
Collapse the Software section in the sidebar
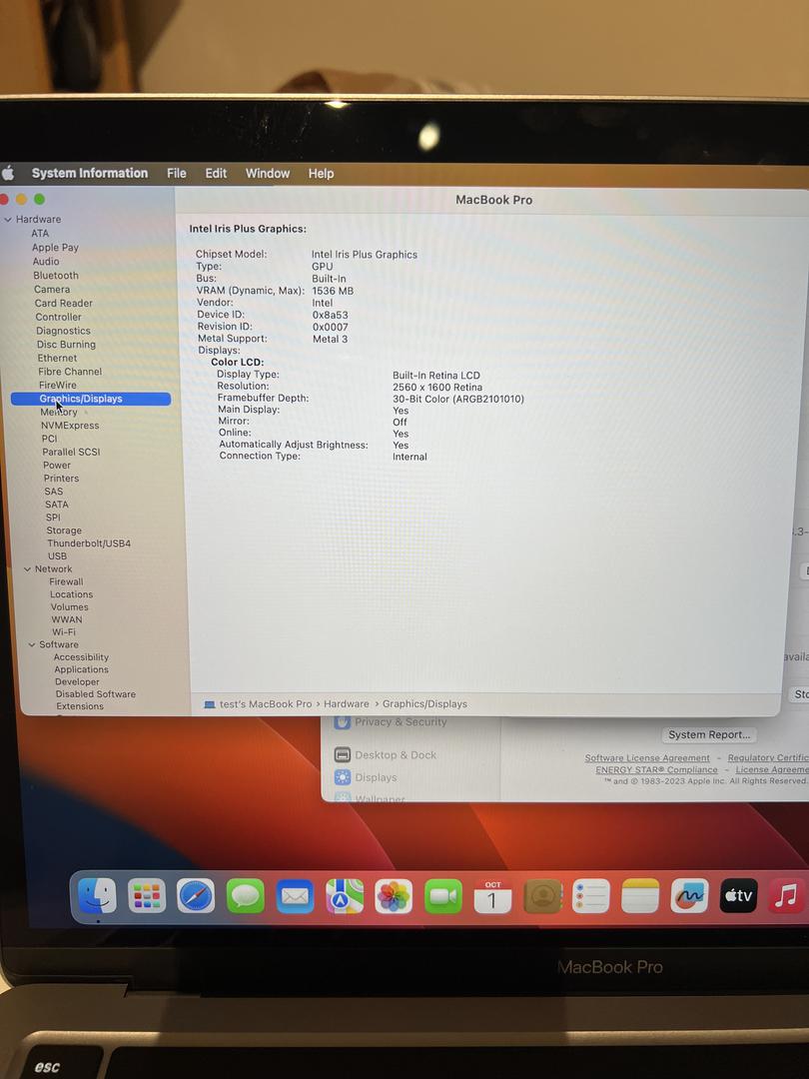coord(32,644)
